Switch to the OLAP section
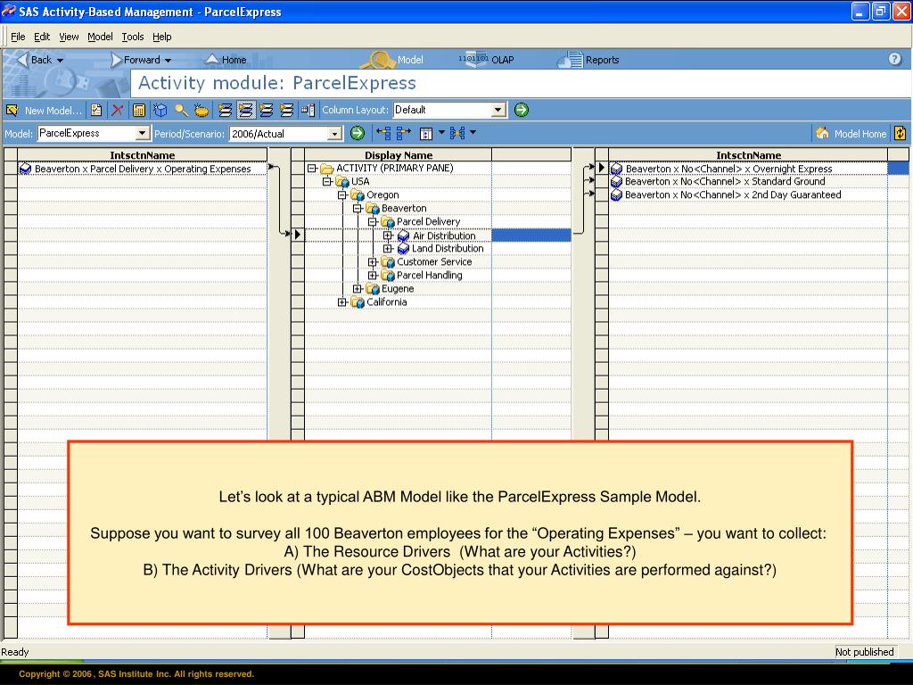 point(487,60)
